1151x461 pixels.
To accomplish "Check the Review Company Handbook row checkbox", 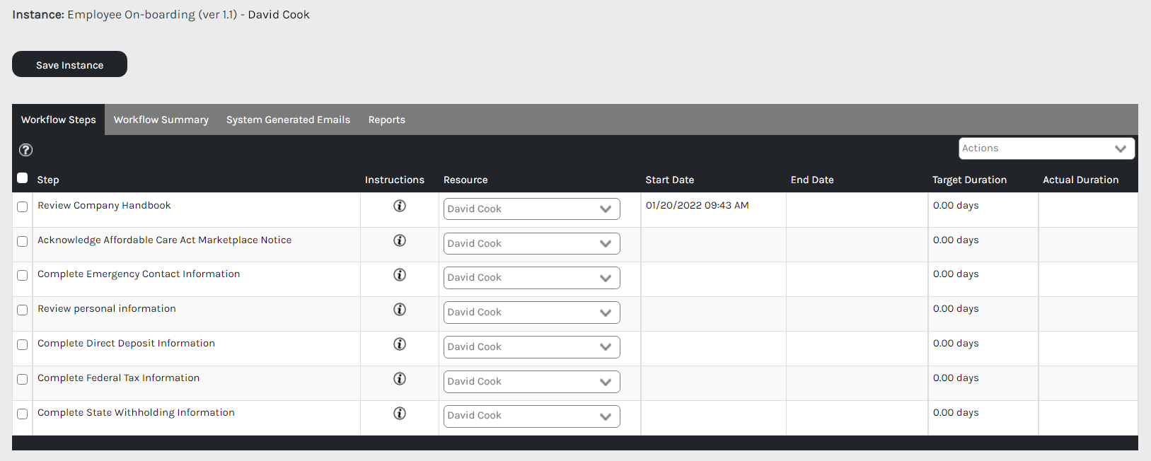I will pos(23,207).
